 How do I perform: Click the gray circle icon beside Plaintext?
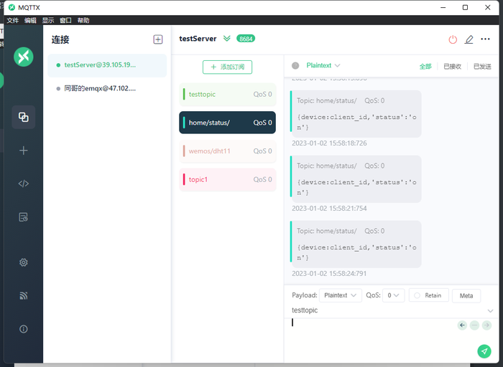tap(295, 66)
